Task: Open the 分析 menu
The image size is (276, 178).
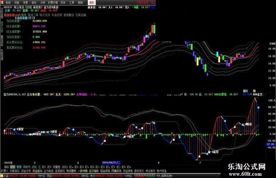Action: click(43, 3)
